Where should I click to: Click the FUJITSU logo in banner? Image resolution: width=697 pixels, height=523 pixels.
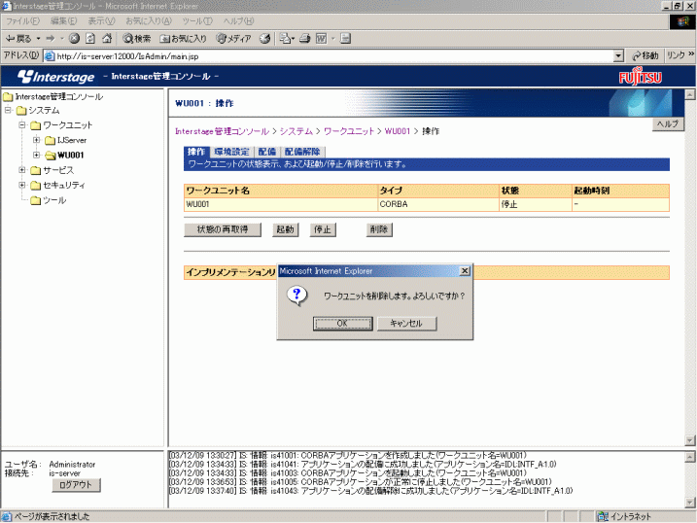point(640,77)
